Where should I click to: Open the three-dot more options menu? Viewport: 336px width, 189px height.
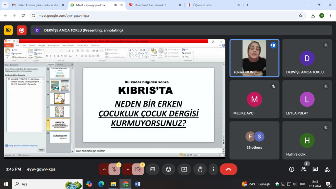(213, 169)
